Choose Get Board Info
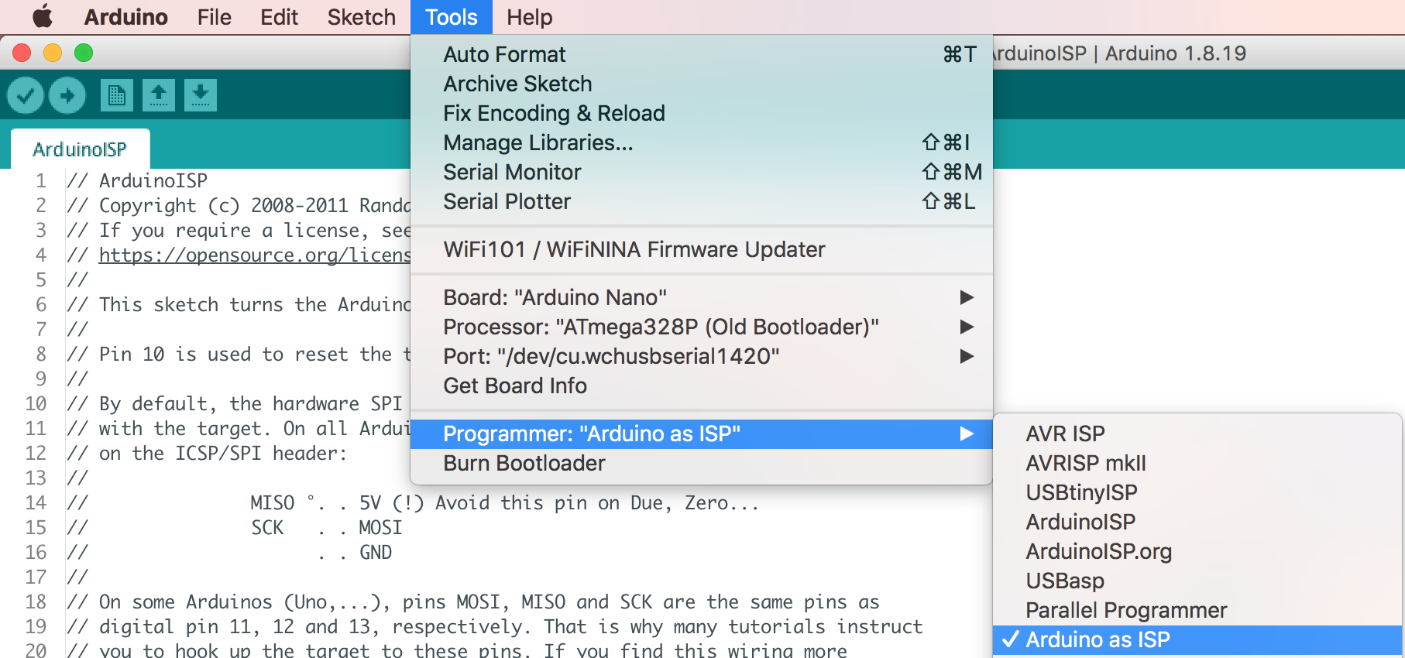 pos(515,386)
